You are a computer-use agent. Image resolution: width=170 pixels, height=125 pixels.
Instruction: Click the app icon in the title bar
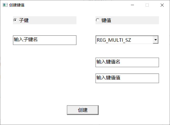coord(5,5)
